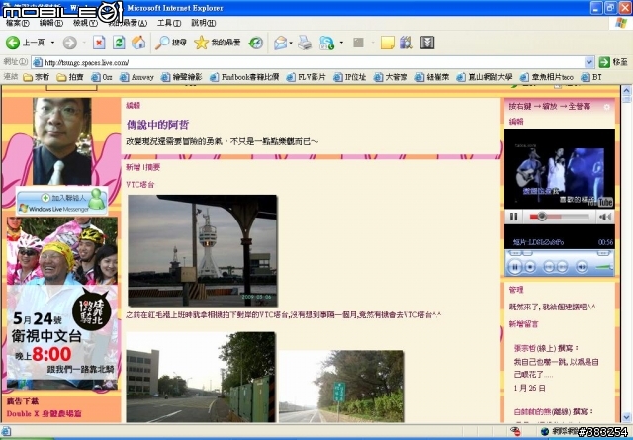Open the VTC tower photo thumbnail
The height and width of the screenshot is (440, 633).
point(203,250)
